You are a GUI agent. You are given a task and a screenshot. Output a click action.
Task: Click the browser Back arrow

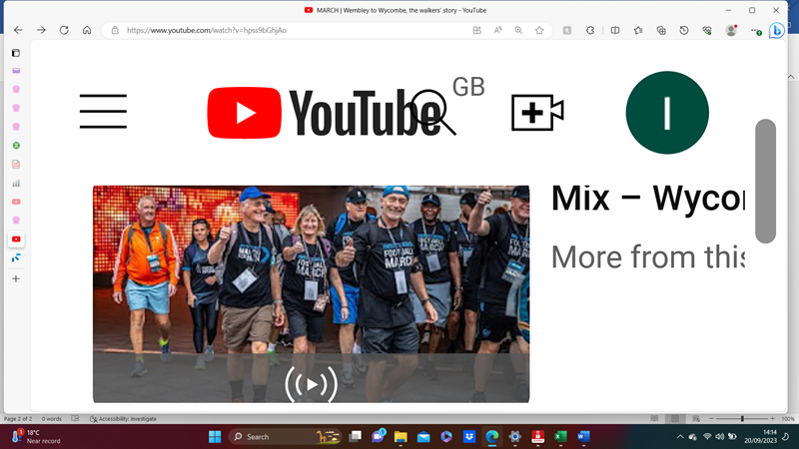(18, 30)
